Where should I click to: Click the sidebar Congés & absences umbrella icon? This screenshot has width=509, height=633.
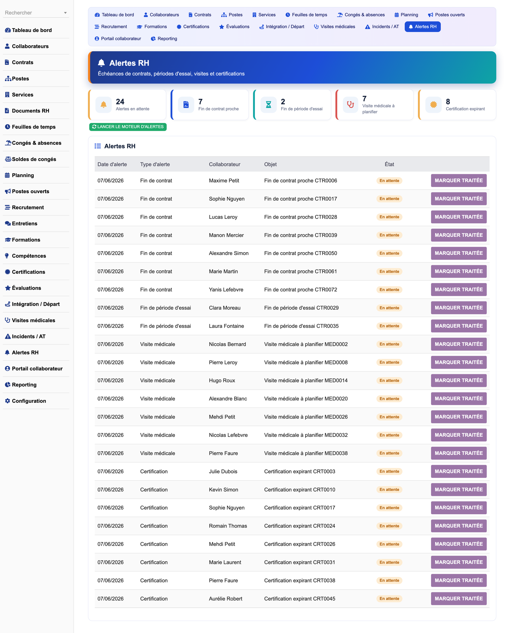tap(8, 143)
